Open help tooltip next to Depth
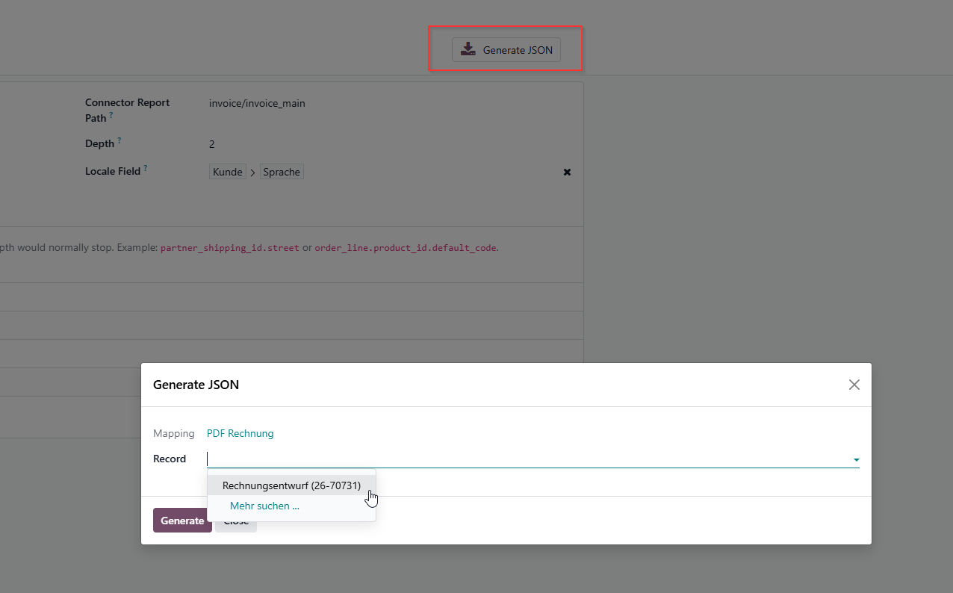The width and height of the screenshot is (953, 593). tap(119, 140)
